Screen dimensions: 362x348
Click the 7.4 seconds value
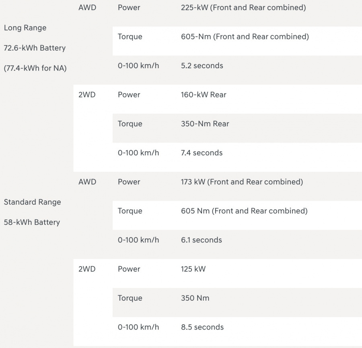coord(202,153)
